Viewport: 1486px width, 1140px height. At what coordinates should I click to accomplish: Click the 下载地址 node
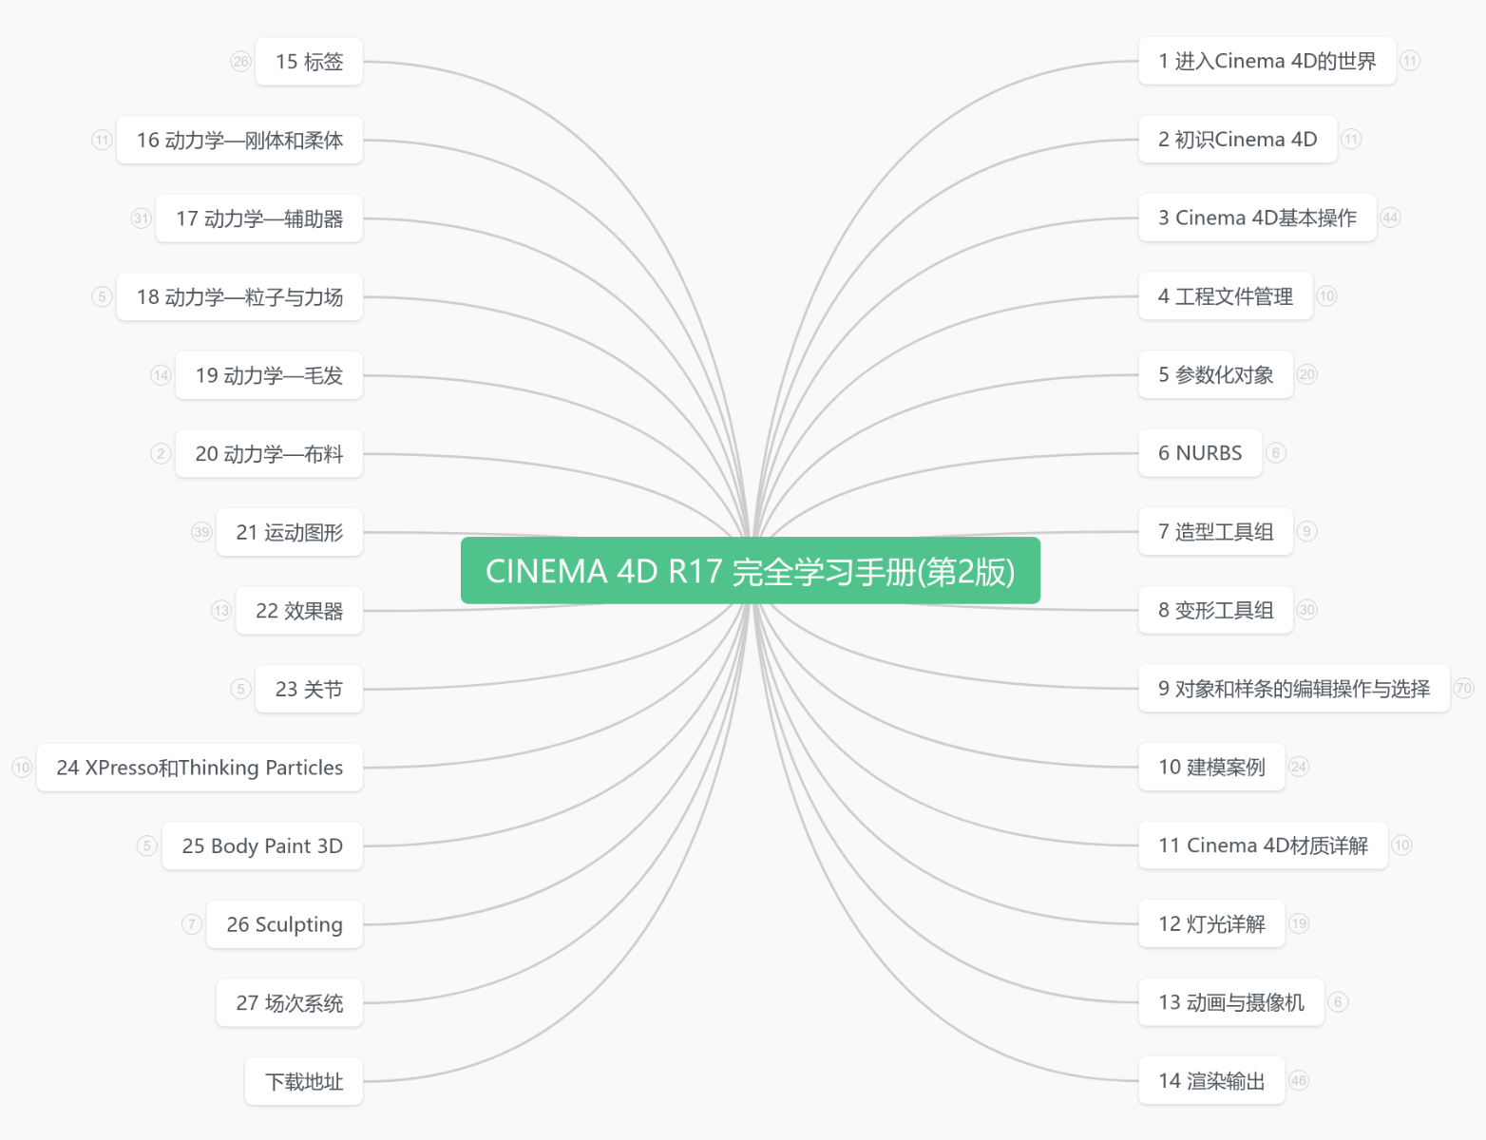point(304,1081)
